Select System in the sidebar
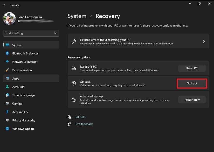The height and width of the screenshot is (152, 214). pos(31,45)
